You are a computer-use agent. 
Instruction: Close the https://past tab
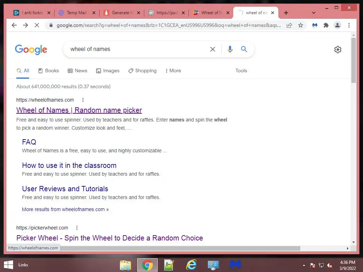pos(183,13)
